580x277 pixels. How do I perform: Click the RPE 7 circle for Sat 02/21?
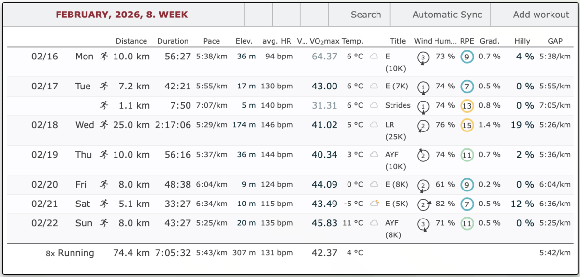point(467,204)
